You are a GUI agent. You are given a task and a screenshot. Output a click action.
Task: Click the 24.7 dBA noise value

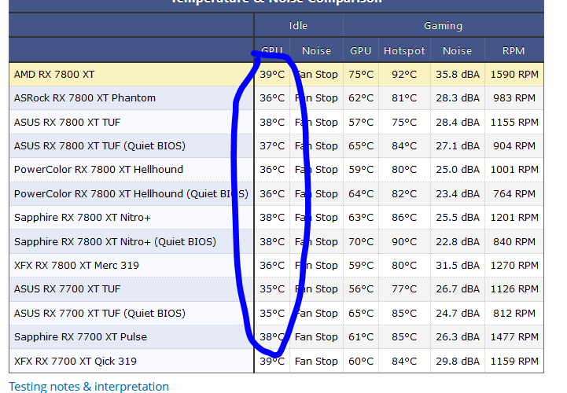[458, 313]
